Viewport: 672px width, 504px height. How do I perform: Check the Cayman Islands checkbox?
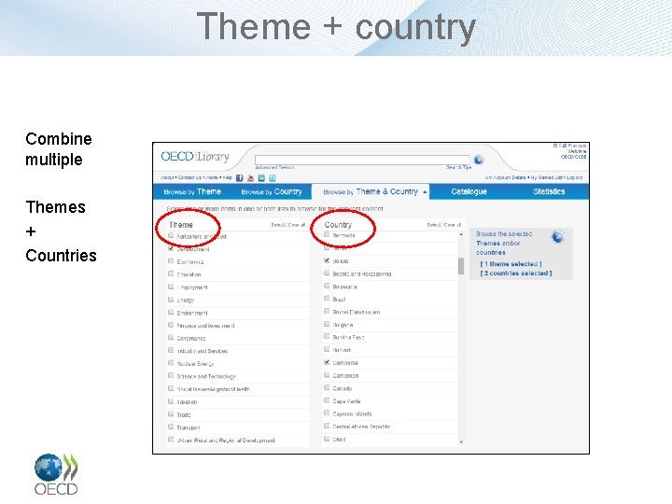[327, 413]
